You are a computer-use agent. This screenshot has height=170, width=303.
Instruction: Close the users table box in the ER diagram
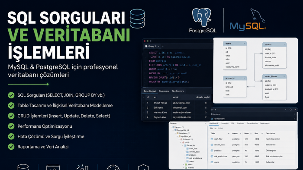tap(244, 44)
